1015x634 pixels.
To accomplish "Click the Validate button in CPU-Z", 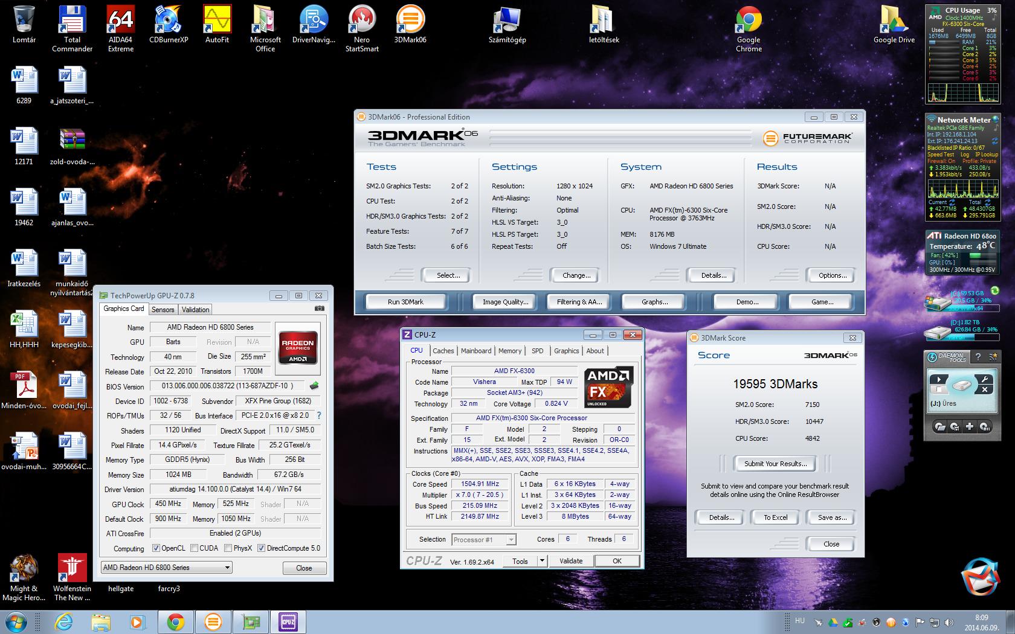I will pyautogui.click(x=571, y=561).
